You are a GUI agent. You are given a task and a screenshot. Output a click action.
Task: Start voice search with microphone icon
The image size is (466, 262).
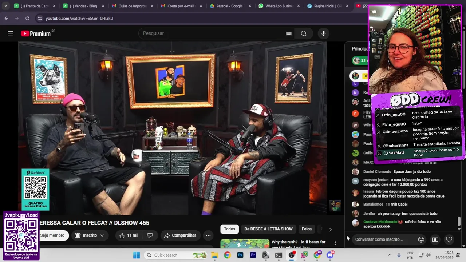point(323,33)
